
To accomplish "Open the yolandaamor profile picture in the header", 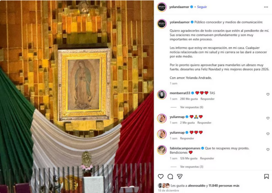I will [x=162, y=7].
